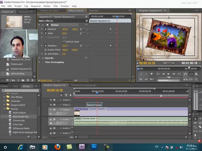
Task: Expand the GPU Effects folder
Action: 4,97
